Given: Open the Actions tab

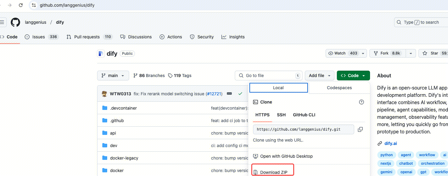Looking at the screenshot, I should 171,37.
